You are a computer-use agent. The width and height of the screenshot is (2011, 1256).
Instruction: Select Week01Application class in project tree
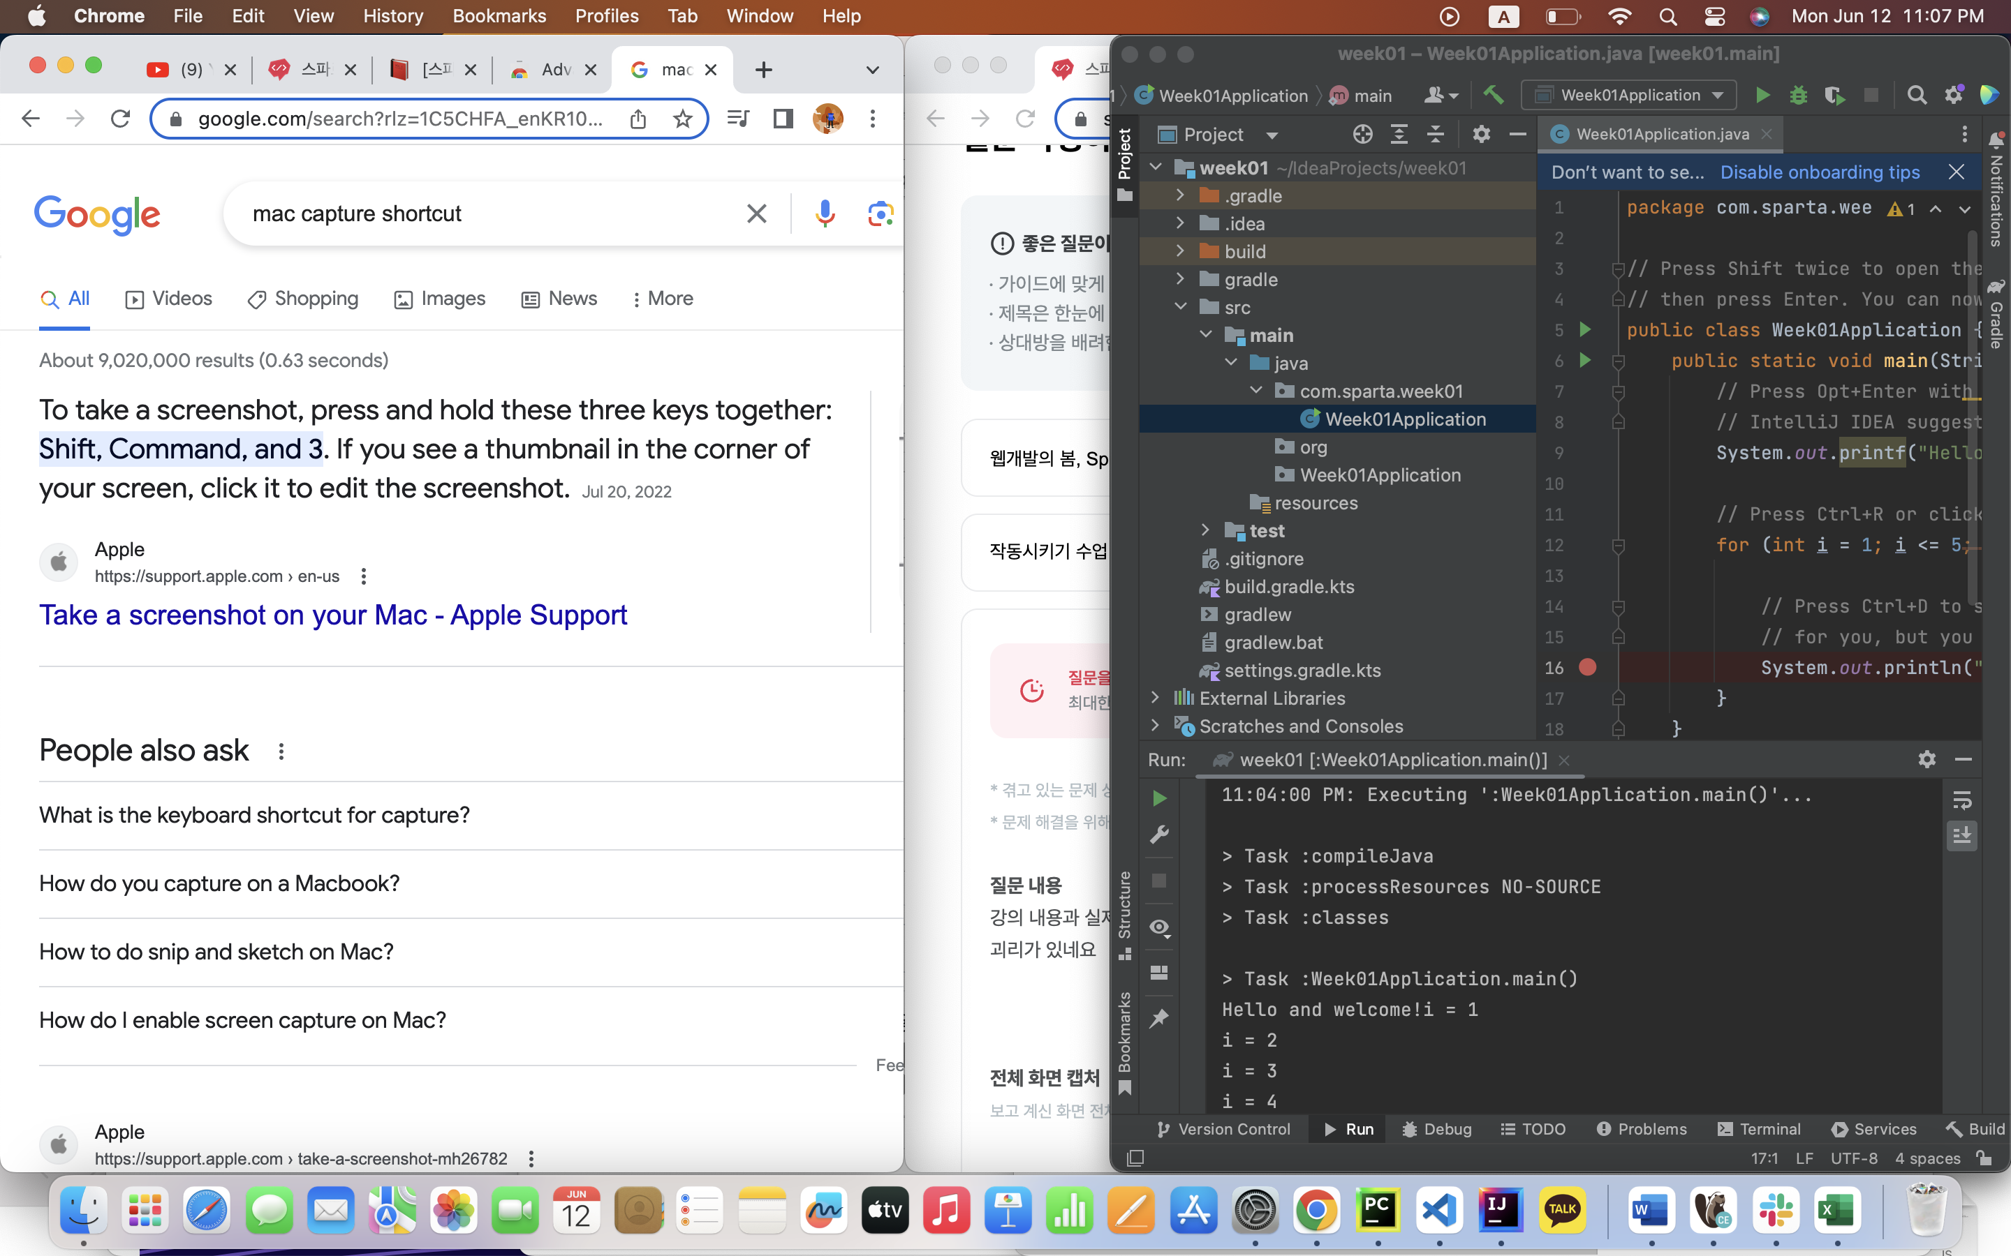tap(1404, 419)
